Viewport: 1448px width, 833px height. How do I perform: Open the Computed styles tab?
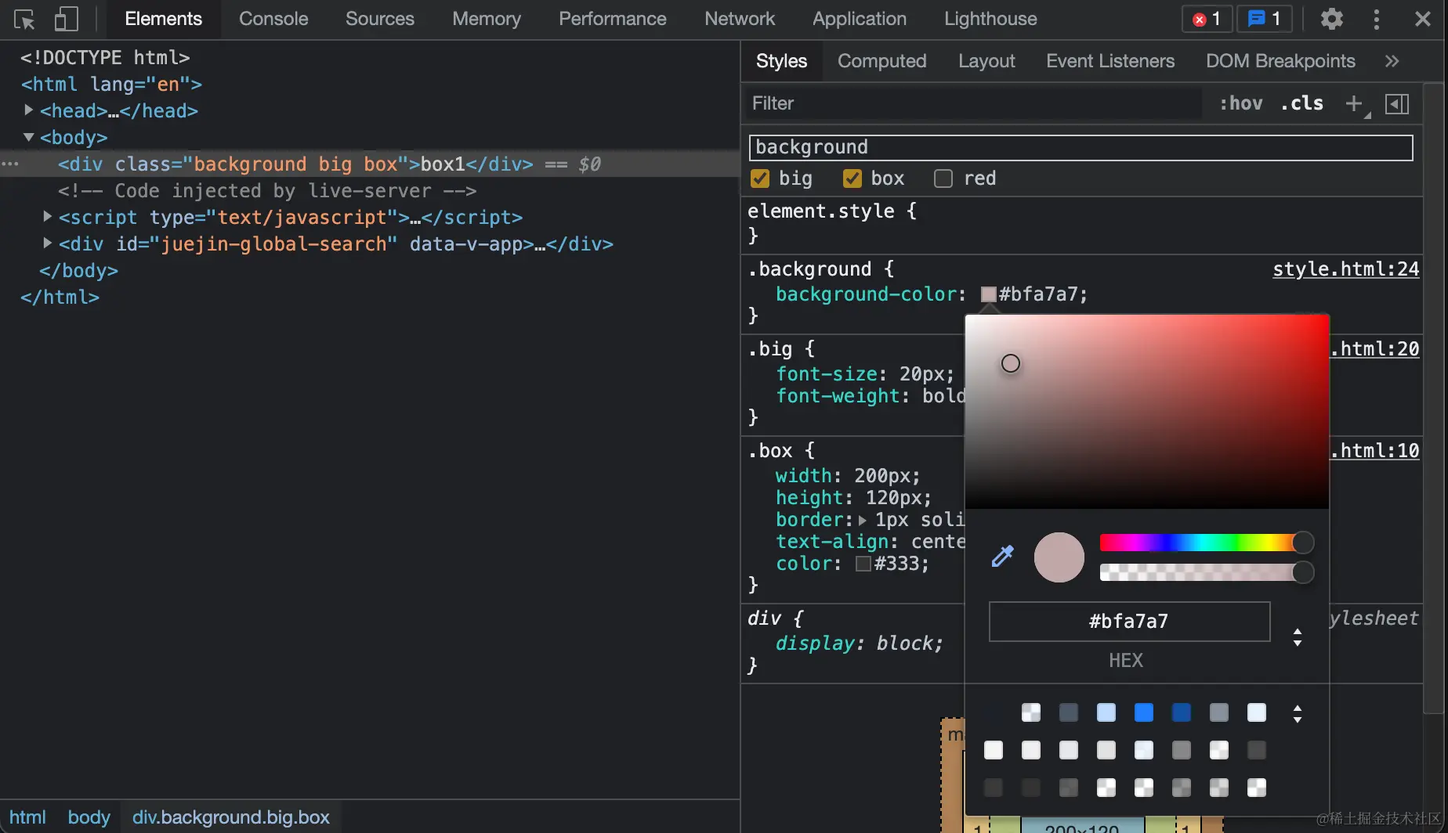point(881,61)
